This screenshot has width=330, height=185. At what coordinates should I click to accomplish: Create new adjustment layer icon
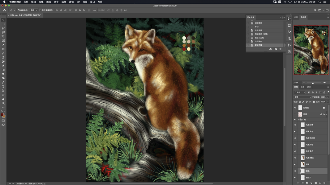click(311, 183)
